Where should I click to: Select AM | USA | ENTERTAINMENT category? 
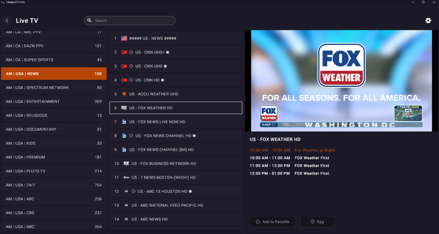53,101
